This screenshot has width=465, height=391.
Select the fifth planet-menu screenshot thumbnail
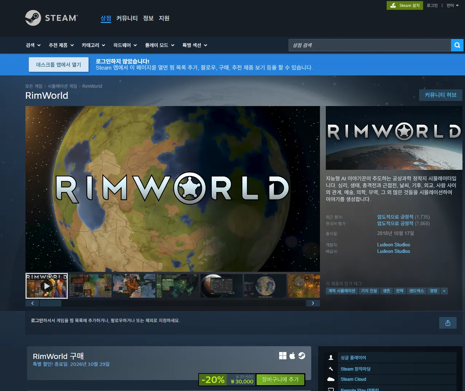222,286
